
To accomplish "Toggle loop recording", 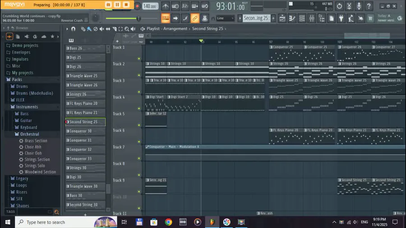I will pyautogui.click(x=205, y=6).
